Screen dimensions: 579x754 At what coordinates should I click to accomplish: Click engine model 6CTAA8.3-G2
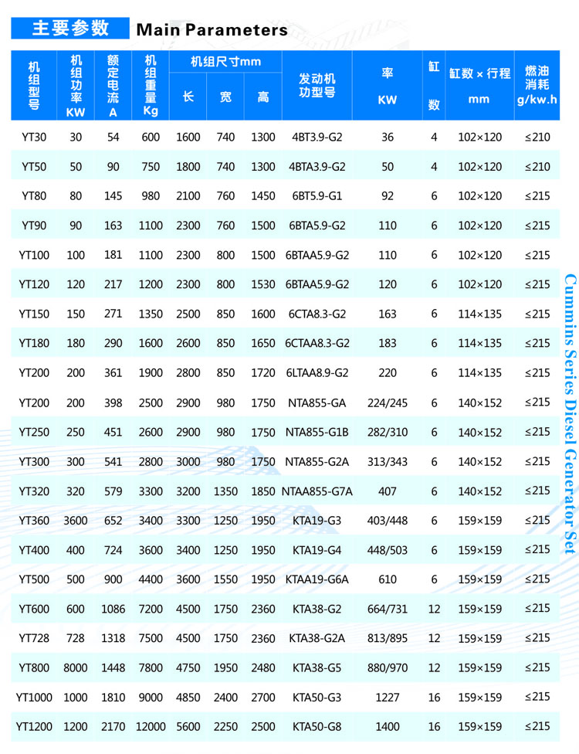click(317, 343)
